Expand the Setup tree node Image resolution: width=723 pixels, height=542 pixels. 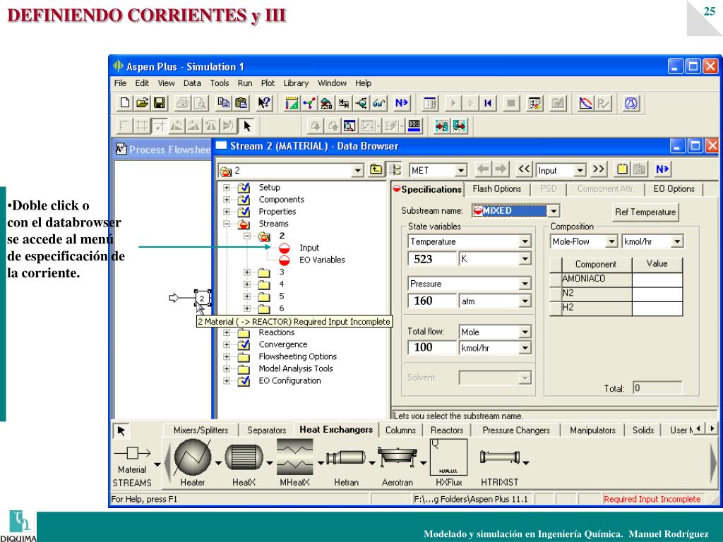pyautogui.click(x=227, y=188)
